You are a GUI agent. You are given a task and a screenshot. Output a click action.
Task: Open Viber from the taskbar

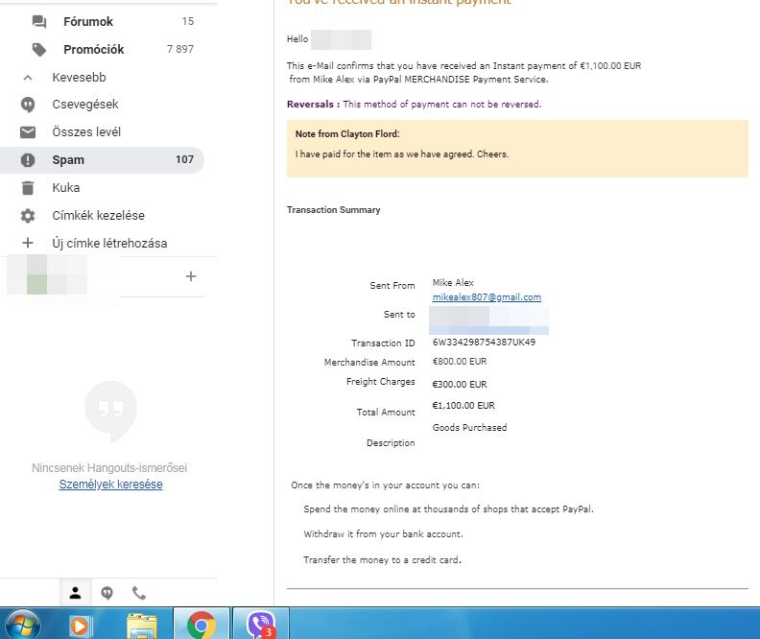[x=261, y=625]
